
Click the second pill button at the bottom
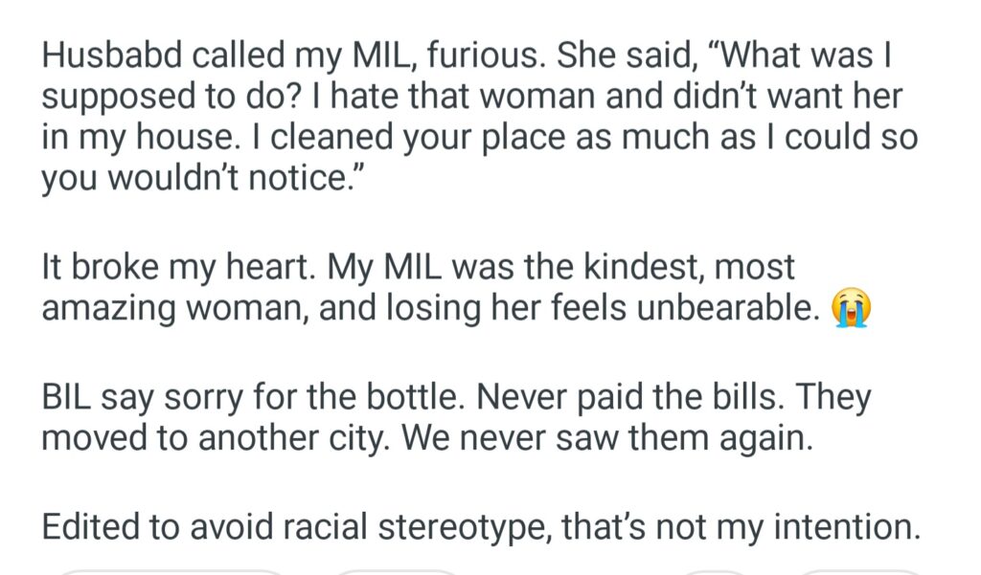[398, 572]
